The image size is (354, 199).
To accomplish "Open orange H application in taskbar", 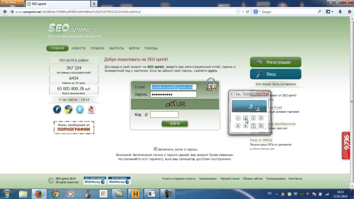I will point(136,194).
